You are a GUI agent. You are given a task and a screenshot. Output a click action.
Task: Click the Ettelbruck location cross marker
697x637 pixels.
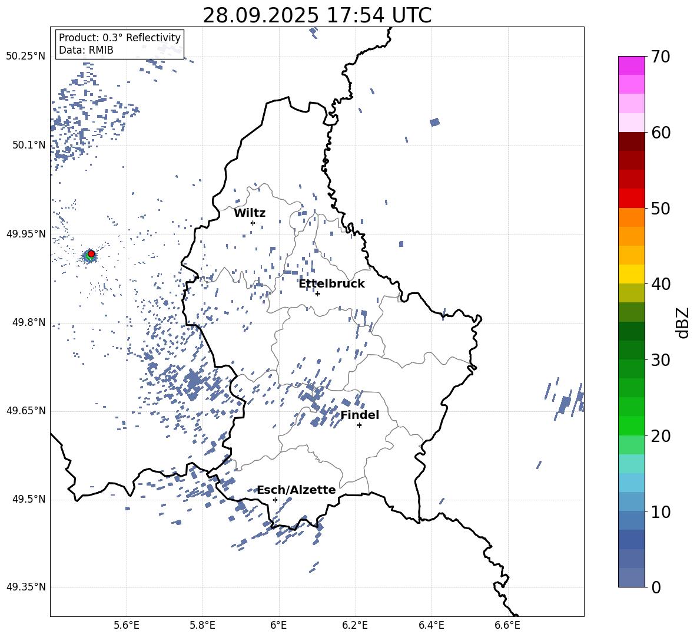pos(317,293)
